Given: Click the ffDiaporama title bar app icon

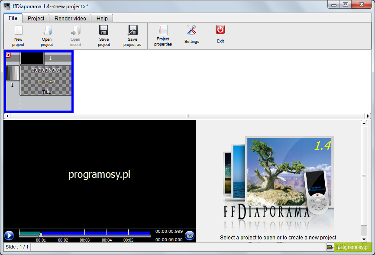Looking at the screenshot, I should click(x=7, y=6).
